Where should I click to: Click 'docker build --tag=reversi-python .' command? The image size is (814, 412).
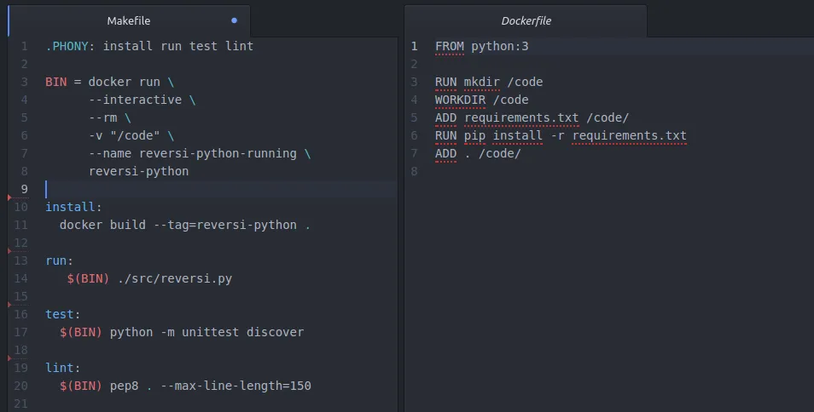coord(185,225)
